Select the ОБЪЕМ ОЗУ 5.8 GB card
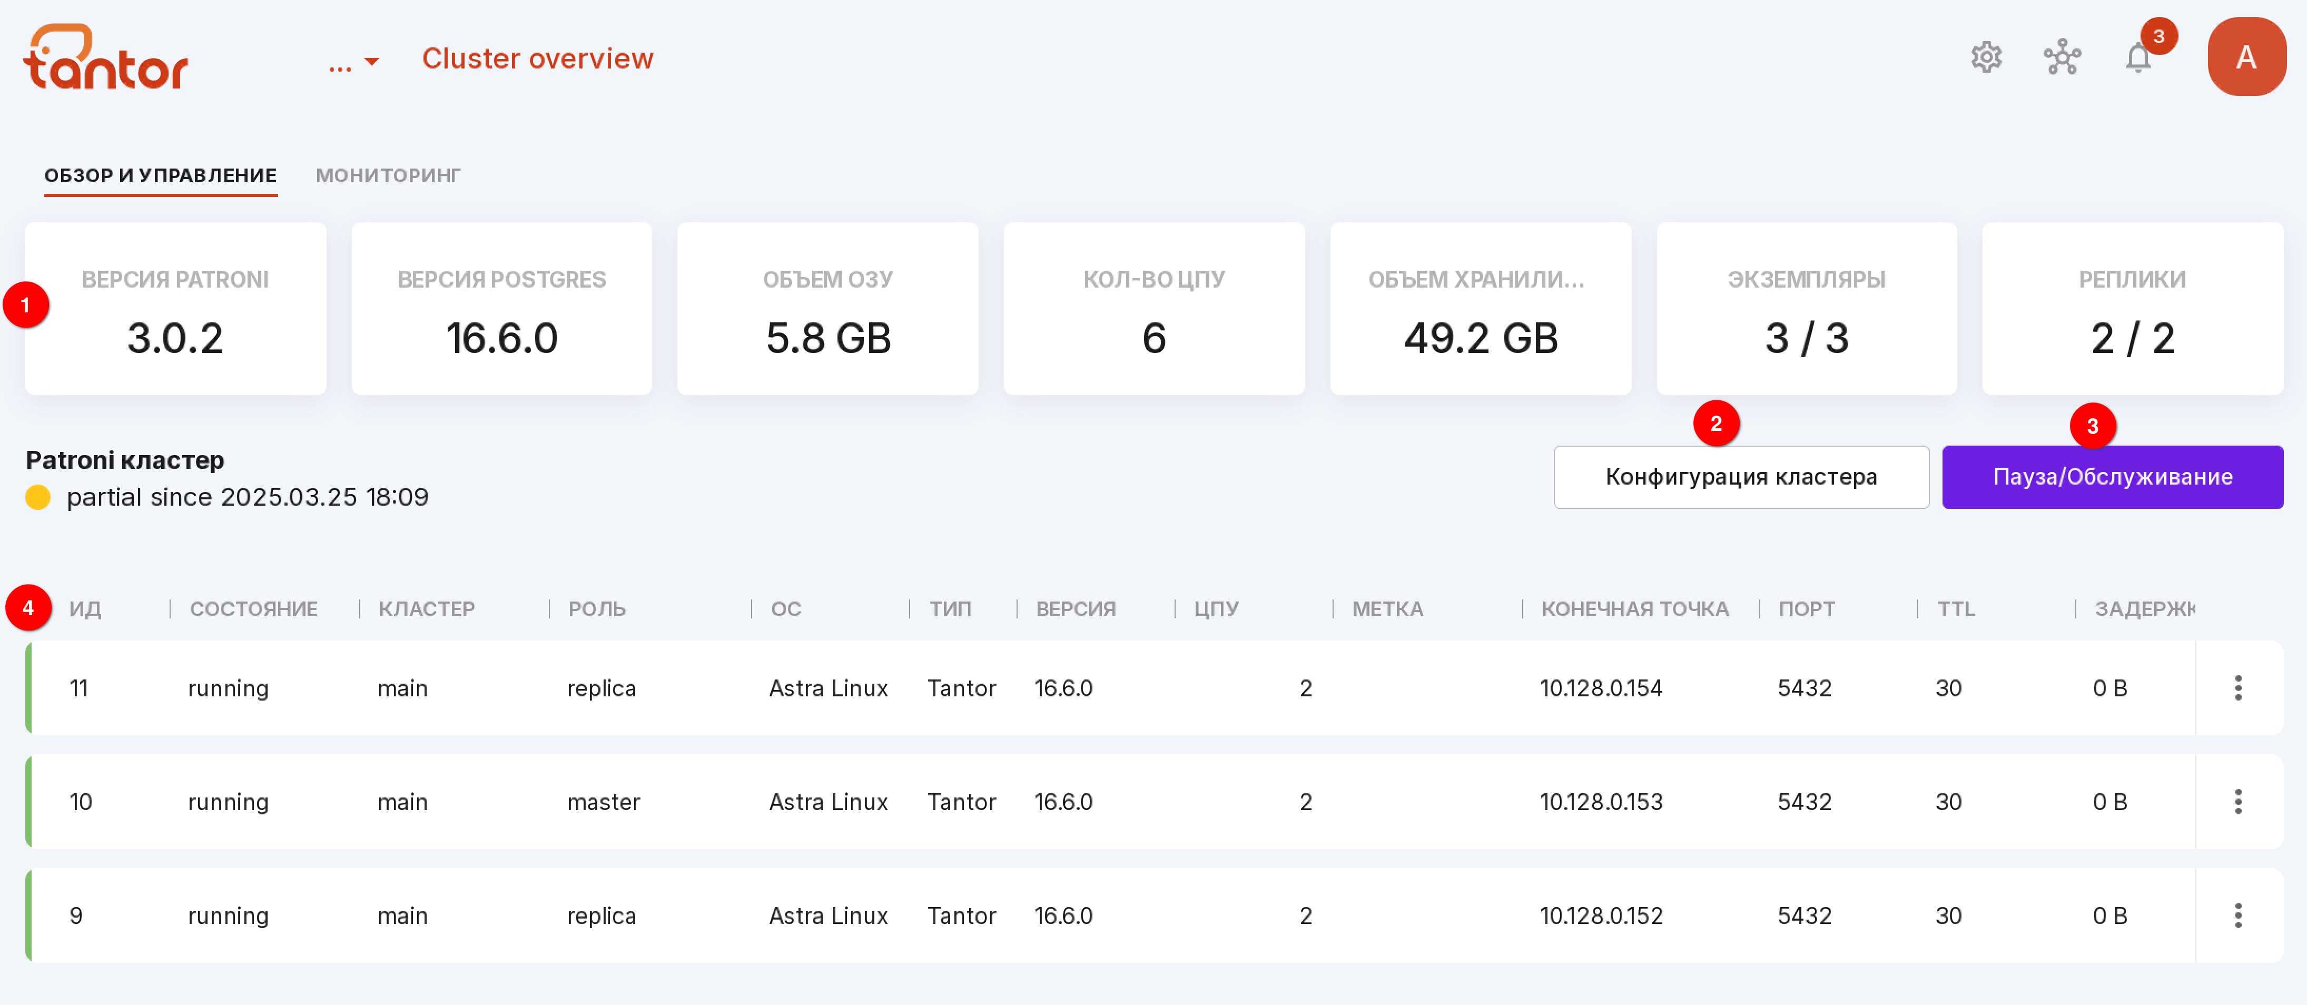The image size is (2307, 1005). click(x=827, y=309)
